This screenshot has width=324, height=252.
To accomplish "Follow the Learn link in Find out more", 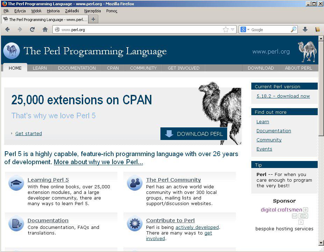I will (262, 122).
